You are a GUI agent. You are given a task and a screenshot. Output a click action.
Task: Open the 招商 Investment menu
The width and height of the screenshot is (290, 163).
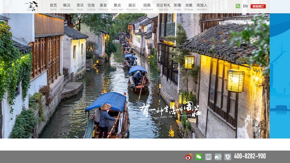tap(147, 7)
